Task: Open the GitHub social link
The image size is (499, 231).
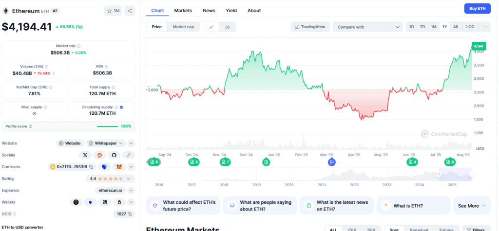Action: pos(114,155)
